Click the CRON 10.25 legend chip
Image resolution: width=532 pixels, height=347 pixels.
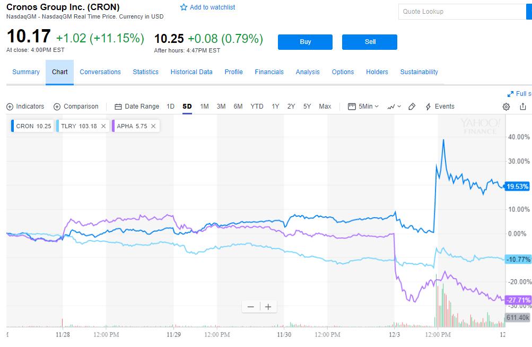click(x=32, y=126)
